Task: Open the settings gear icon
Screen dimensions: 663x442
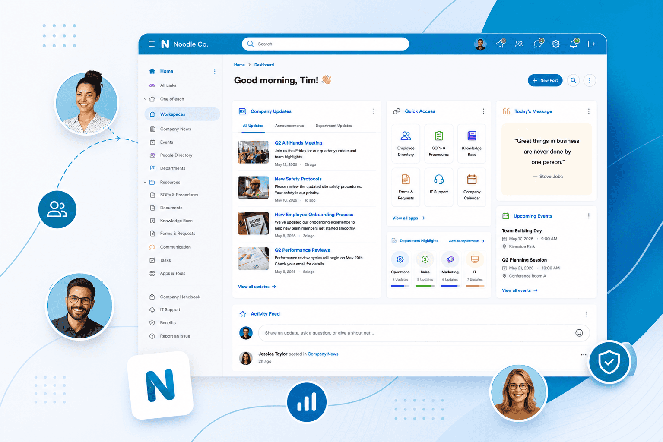Action: (x=556, y=44)
